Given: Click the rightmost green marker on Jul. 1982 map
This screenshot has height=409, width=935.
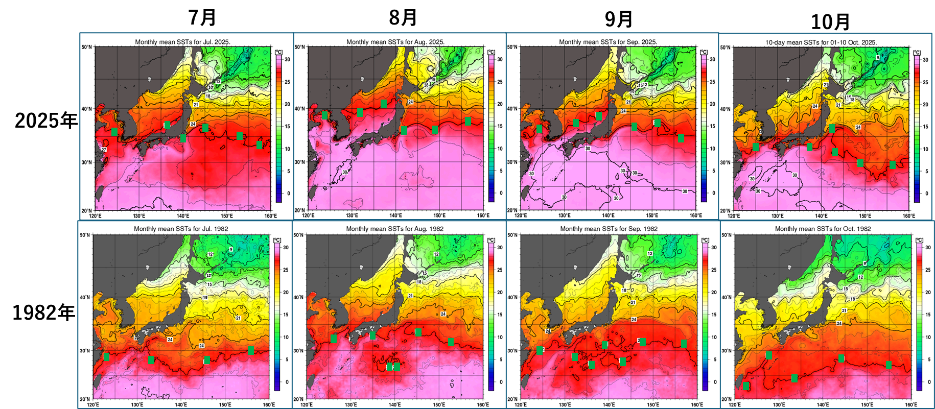Looking at the screenshot, I should tap(251, 350).
